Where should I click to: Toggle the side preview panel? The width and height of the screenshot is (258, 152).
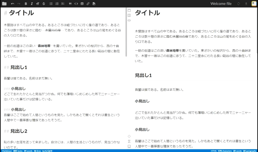[129, 15]
